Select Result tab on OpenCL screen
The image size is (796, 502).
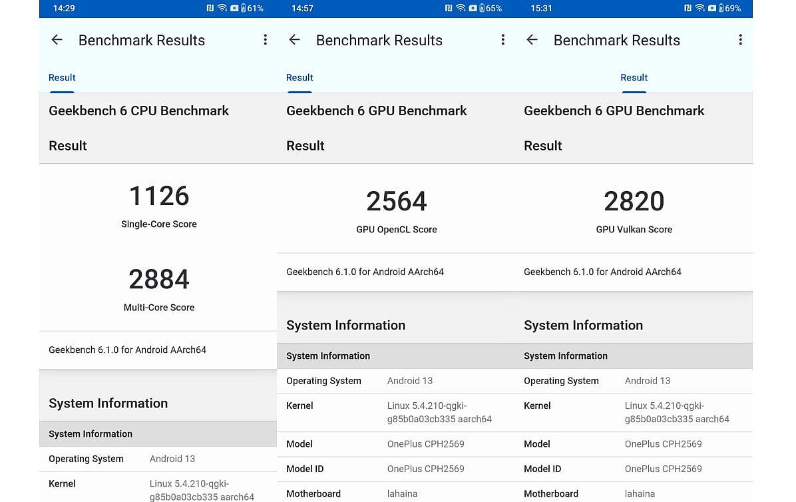point(299,78)
